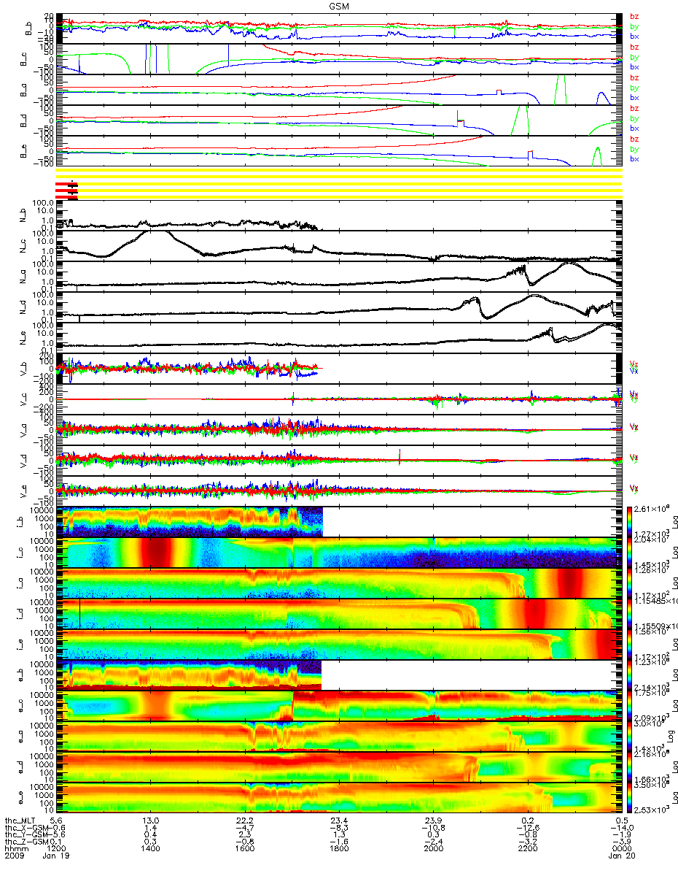Click the 2009 year label
This screenshot has width=678, height=876.
(x=15, y=855)
